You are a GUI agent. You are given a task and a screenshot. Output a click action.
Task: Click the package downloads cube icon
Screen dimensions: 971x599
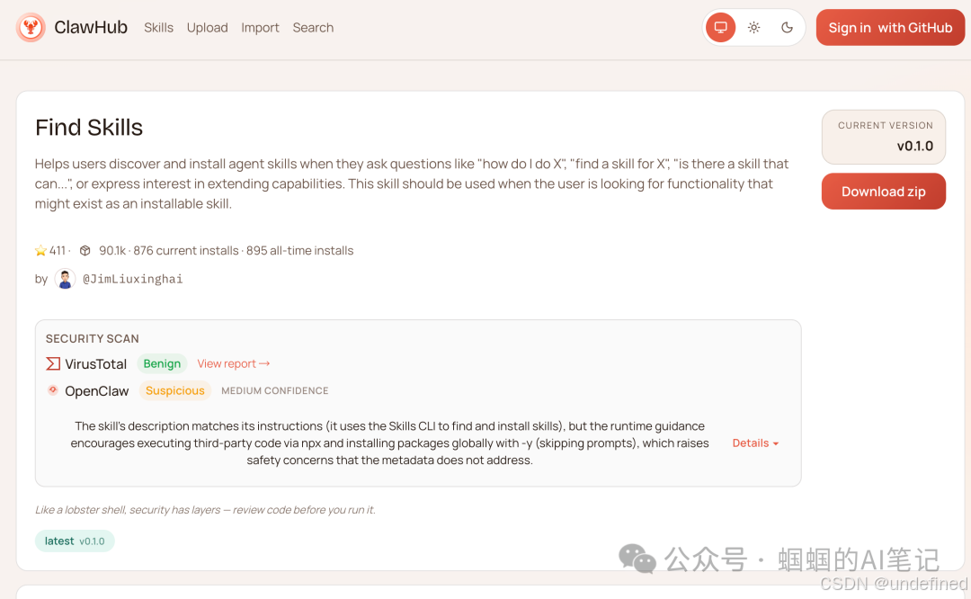85,250
